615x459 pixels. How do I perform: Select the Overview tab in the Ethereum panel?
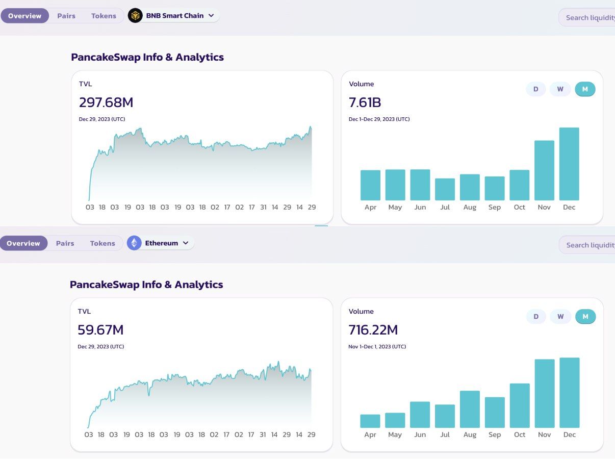(23, 243)
